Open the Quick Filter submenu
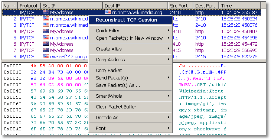Image resolution: width=271 pixels, height=140 pixels. pyautogui.click(x=130, y=31)
